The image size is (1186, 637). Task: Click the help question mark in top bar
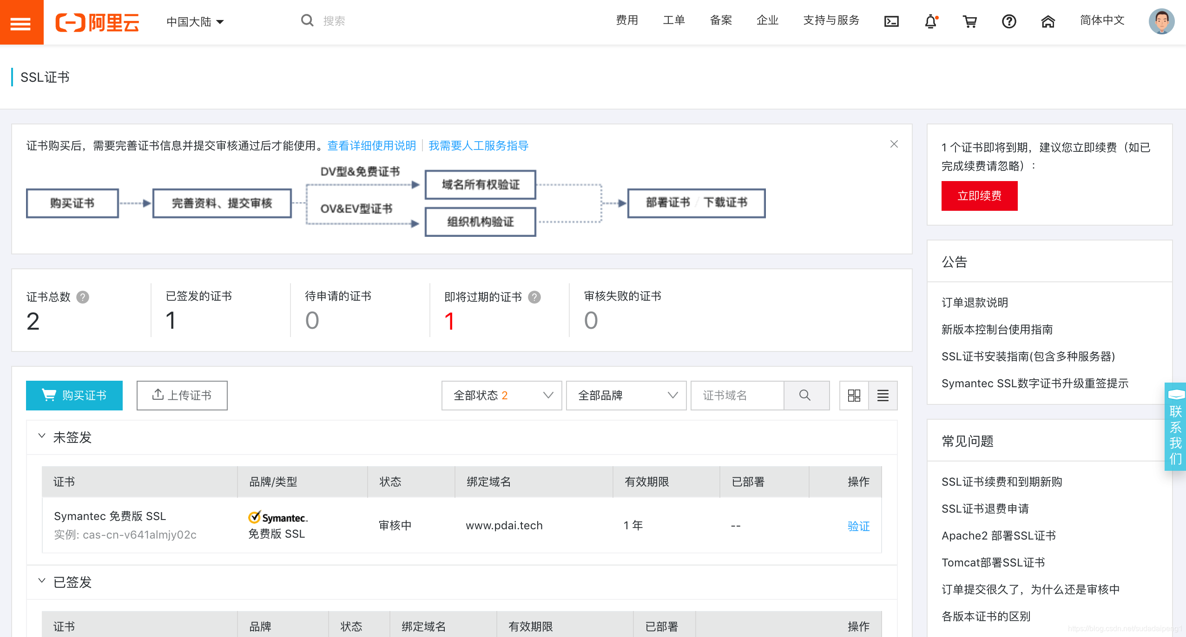(1008, 21)
